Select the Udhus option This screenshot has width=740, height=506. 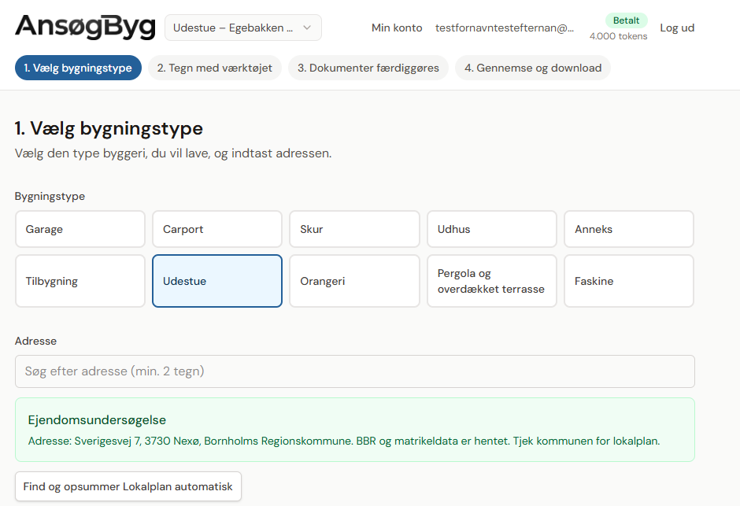point(491,229)
